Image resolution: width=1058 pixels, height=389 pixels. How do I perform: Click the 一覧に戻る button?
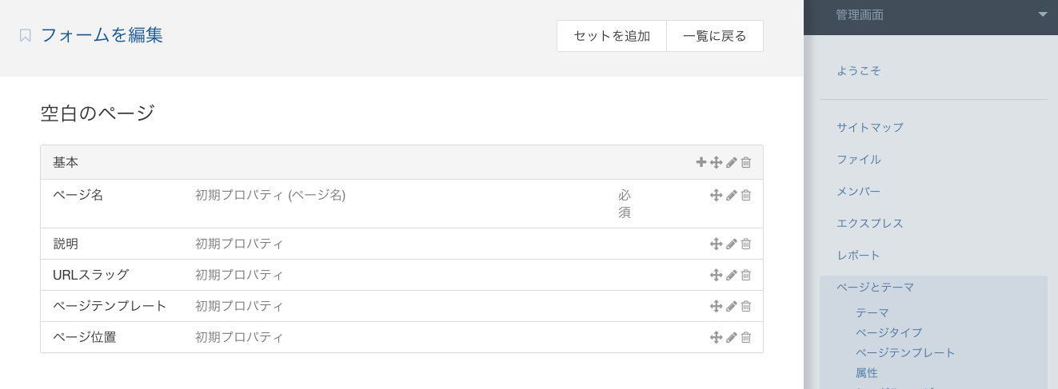pos(715,36)
